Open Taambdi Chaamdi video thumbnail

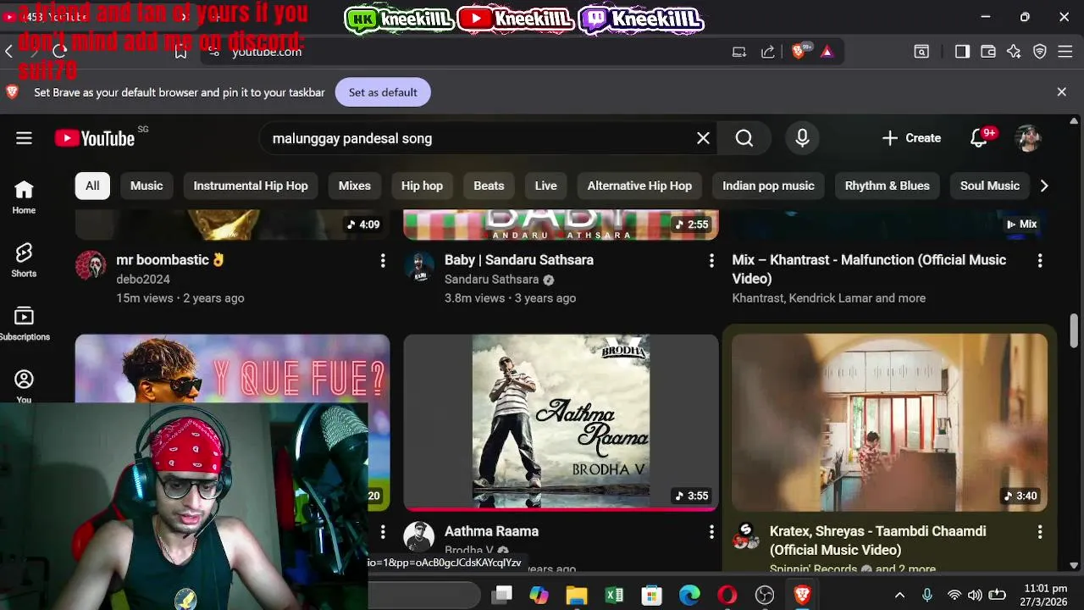click(x=889, y=423)
